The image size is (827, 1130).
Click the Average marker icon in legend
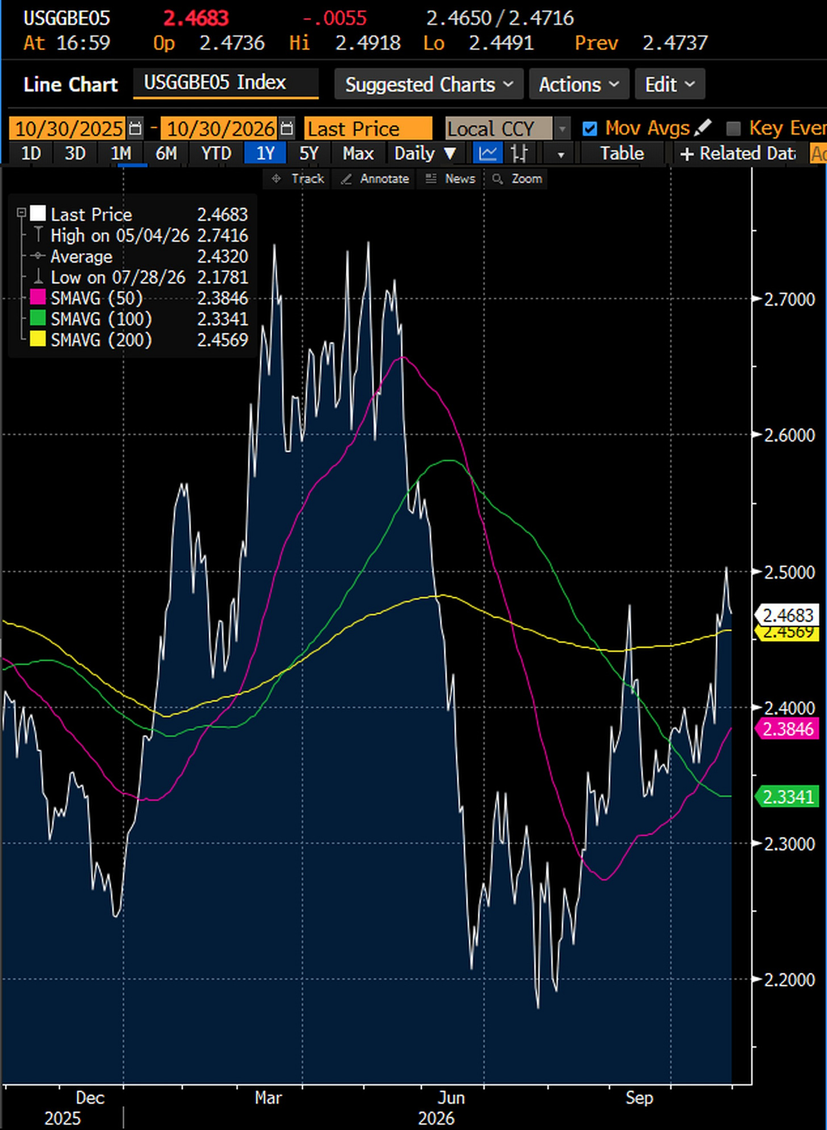point(38,256)
